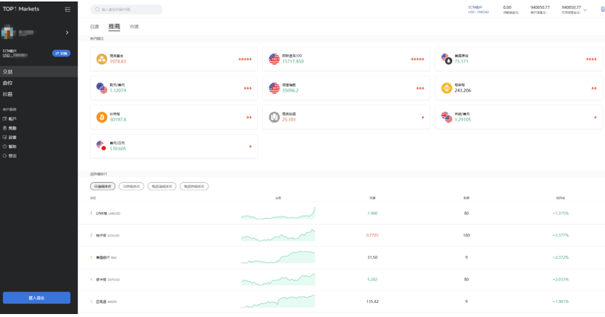
Task: Click the blue deposit button at sidebar bottom
Action: pyautogui.click(x=37, y=298)
